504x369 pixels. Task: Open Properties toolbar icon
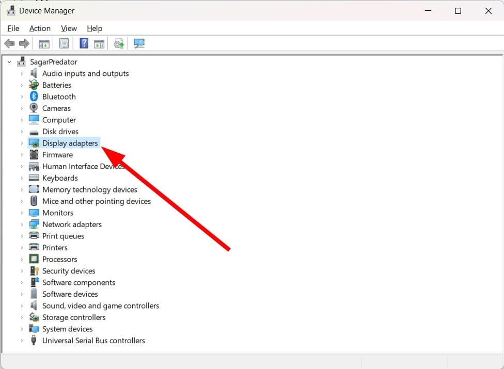[64, 43]
